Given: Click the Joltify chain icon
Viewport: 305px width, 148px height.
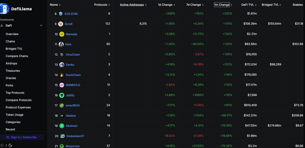Looking at the screenshot, I should click(x=62, y=95).
